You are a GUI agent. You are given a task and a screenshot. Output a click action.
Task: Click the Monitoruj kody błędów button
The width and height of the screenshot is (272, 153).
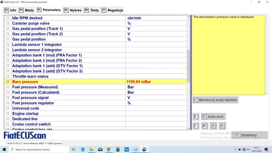215,100
